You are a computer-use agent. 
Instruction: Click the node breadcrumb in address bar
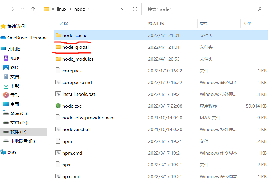click(80, 9)
